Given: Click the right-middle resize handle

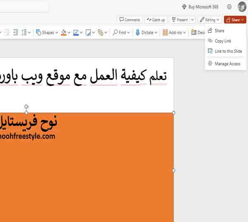Looking at the screenshot, I should pos(174,170).
